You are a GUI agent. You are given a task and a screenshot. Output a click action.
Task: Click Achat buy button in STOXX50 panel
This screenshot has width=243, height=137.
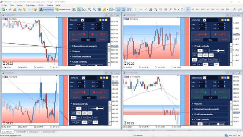coord(220,94)
